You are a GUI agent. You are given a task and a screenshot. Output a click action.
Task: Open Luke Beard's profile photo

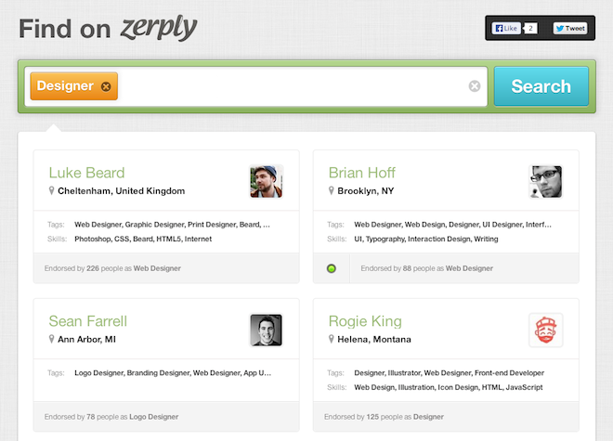(x=267, y=182)
